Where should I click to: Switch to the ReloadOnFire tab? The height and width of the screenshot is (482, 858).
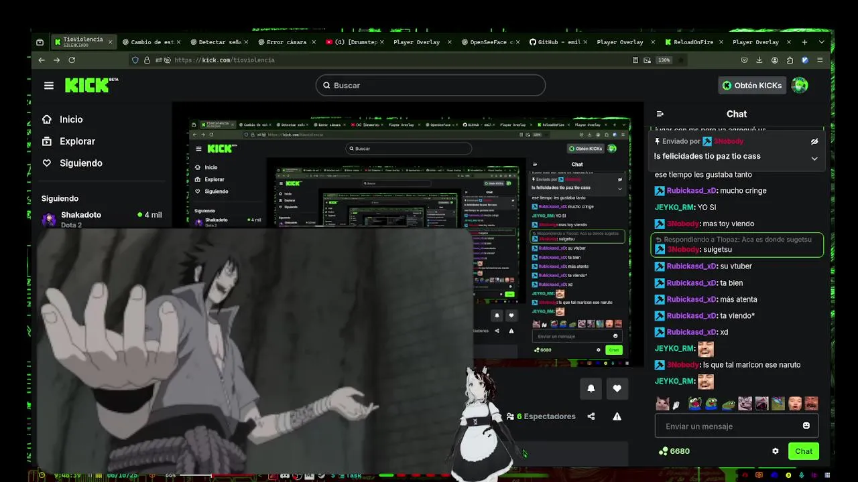[x=694, y=42]
